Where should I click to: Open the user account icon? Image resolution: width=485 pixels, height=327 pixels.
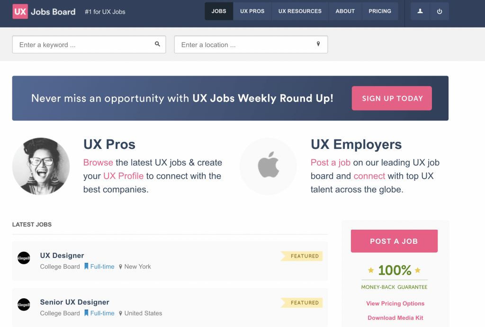[420, 11]
